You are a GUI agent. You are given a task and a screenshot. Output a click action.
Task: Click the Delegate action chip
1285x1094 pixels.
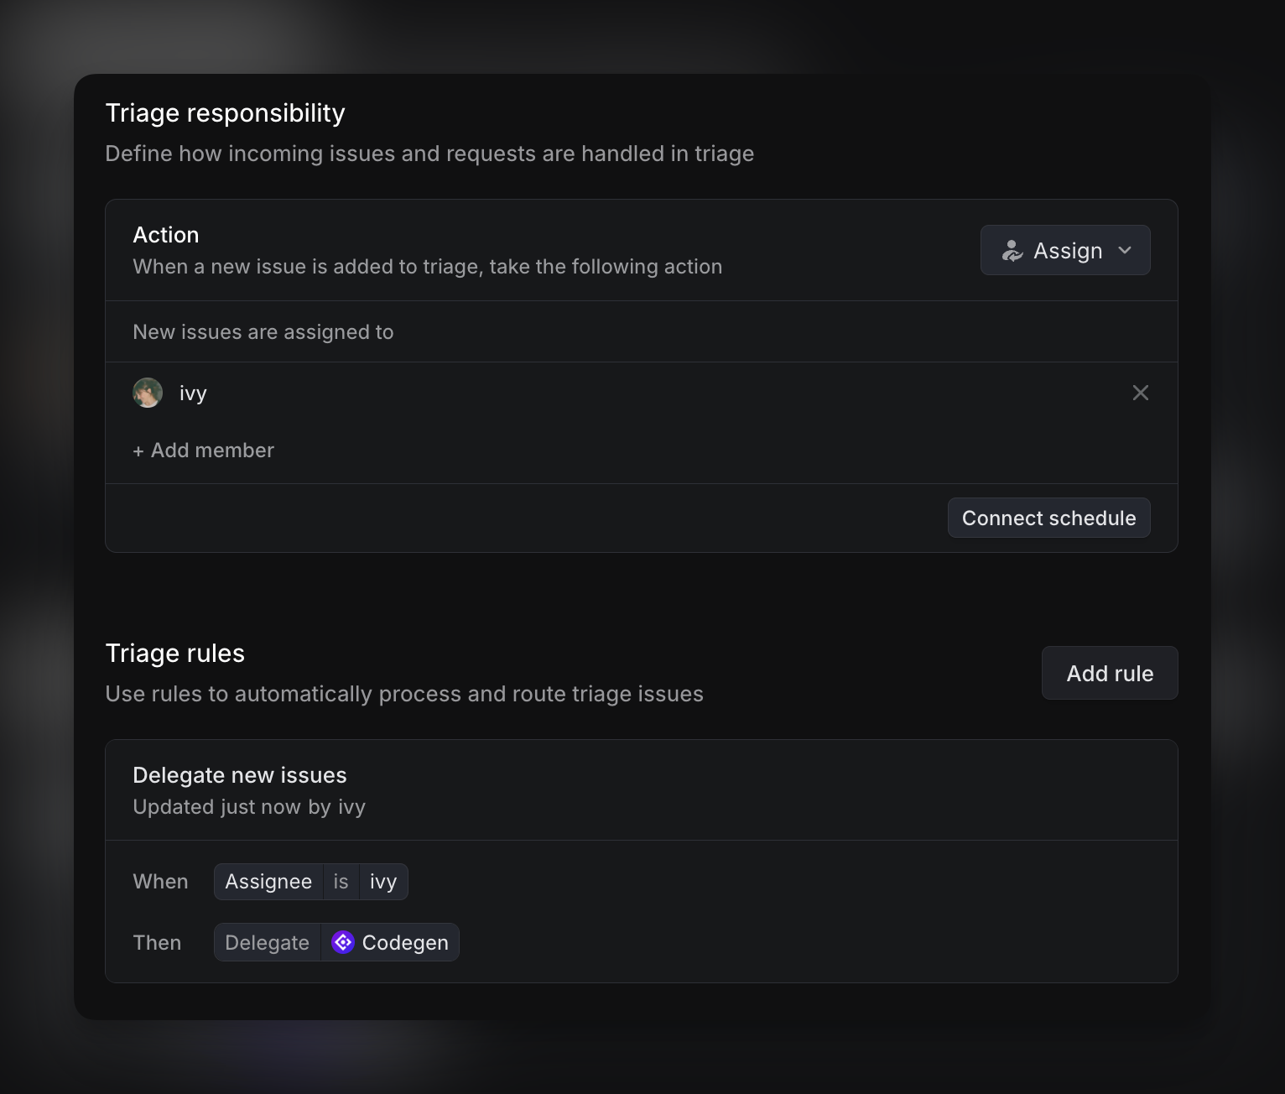coord(267,943)
